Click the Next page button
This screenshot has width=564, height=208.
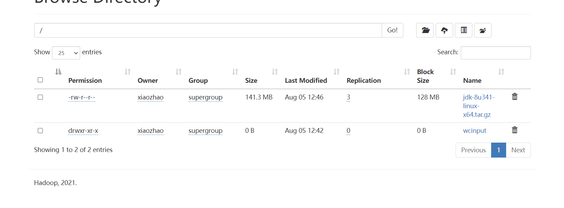pos(518,150)
